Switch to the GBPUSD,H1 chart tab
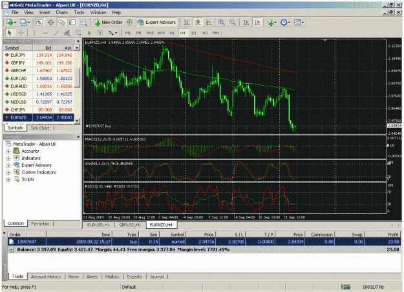Screen dimensions: 404x292 click(x=130, y=225)
